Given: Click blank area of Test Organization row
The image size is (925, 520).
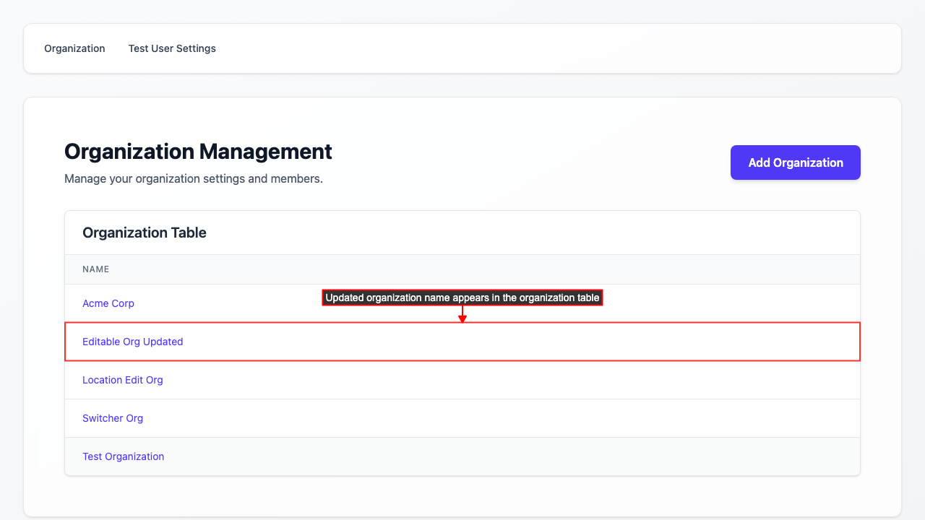Looking at the screenshot, I should click(x=506, y=456).
